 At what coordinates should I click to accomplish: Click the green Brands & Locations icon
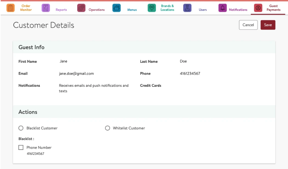(x=152, y=8)
